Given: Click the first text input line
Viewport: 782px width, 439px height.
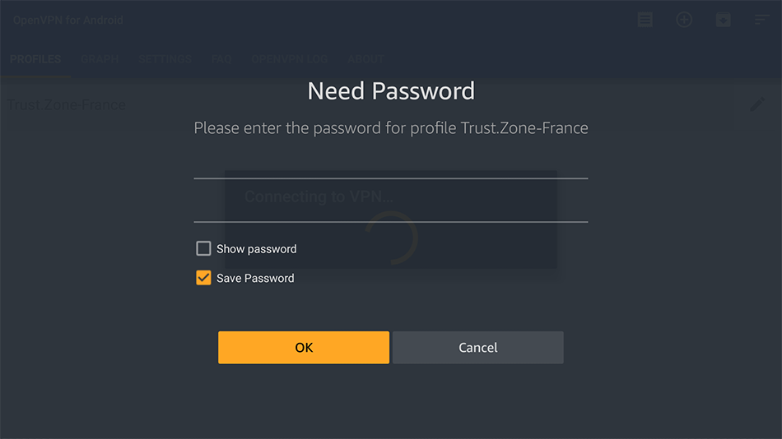Looking at the screenshot, I should click(x=390, y=167).
